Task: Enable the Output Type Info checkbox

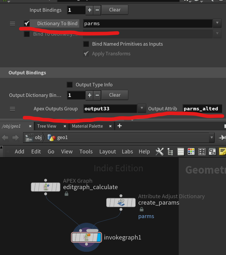Action: point(70,85)
